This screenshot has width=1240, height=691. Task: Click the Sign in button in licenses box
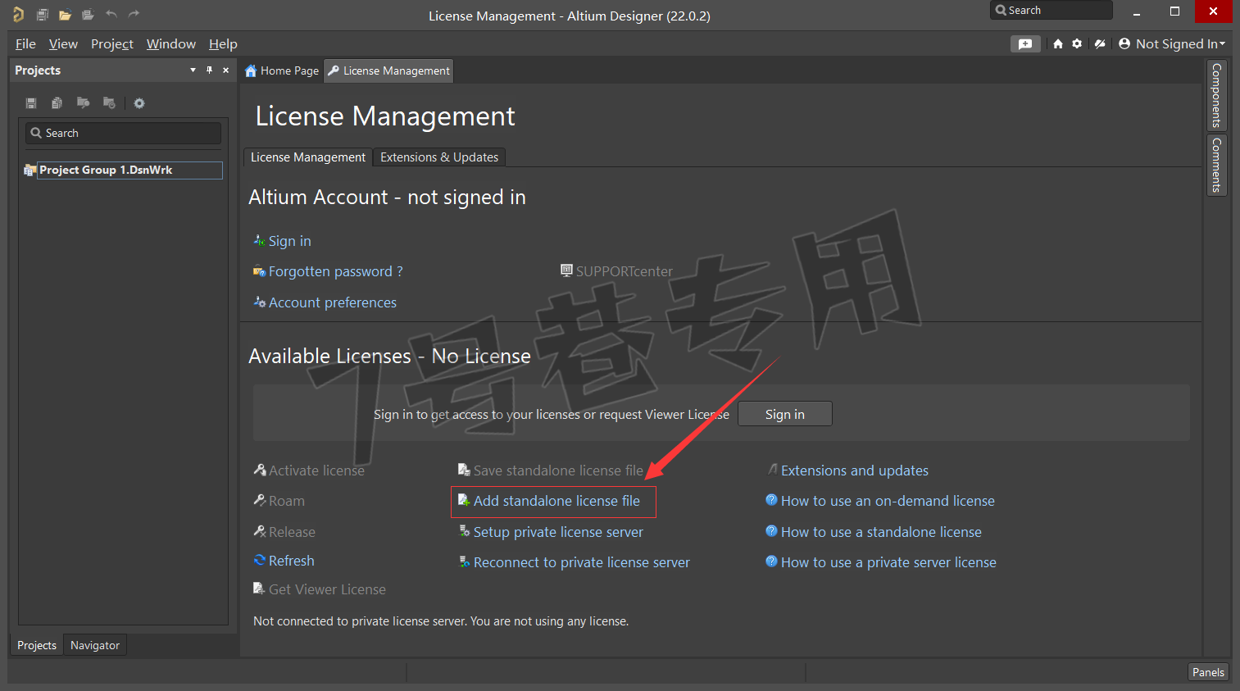click(785, 414)
